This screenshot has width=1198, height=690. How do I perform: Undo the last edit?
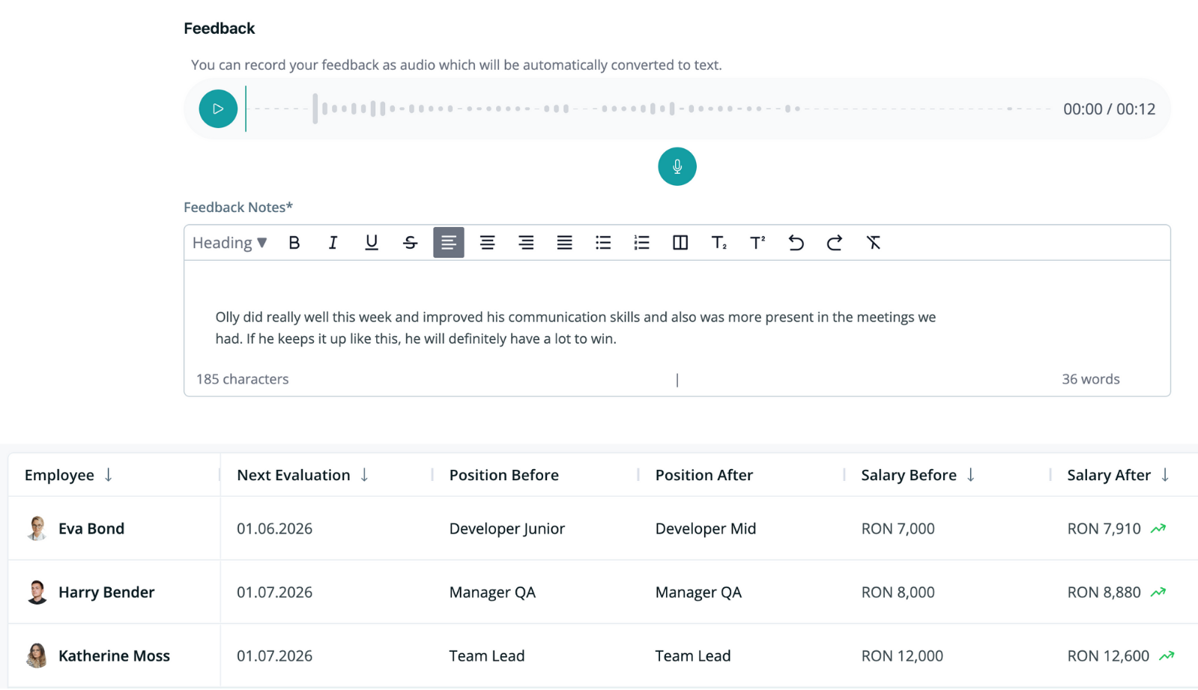(796, 243)
